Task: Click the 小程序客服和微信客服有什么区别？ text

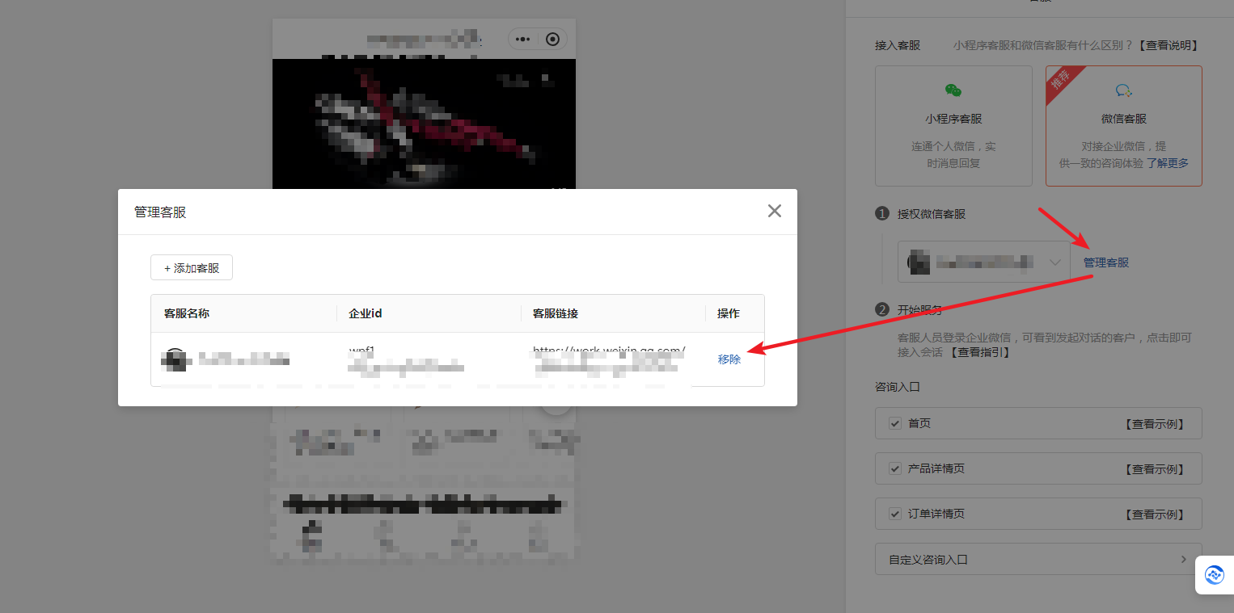Action: click(1043, 45)
